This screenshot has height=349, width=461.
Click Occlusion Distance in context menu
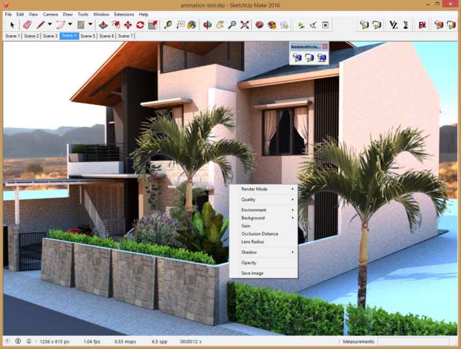tap(260, 234)
